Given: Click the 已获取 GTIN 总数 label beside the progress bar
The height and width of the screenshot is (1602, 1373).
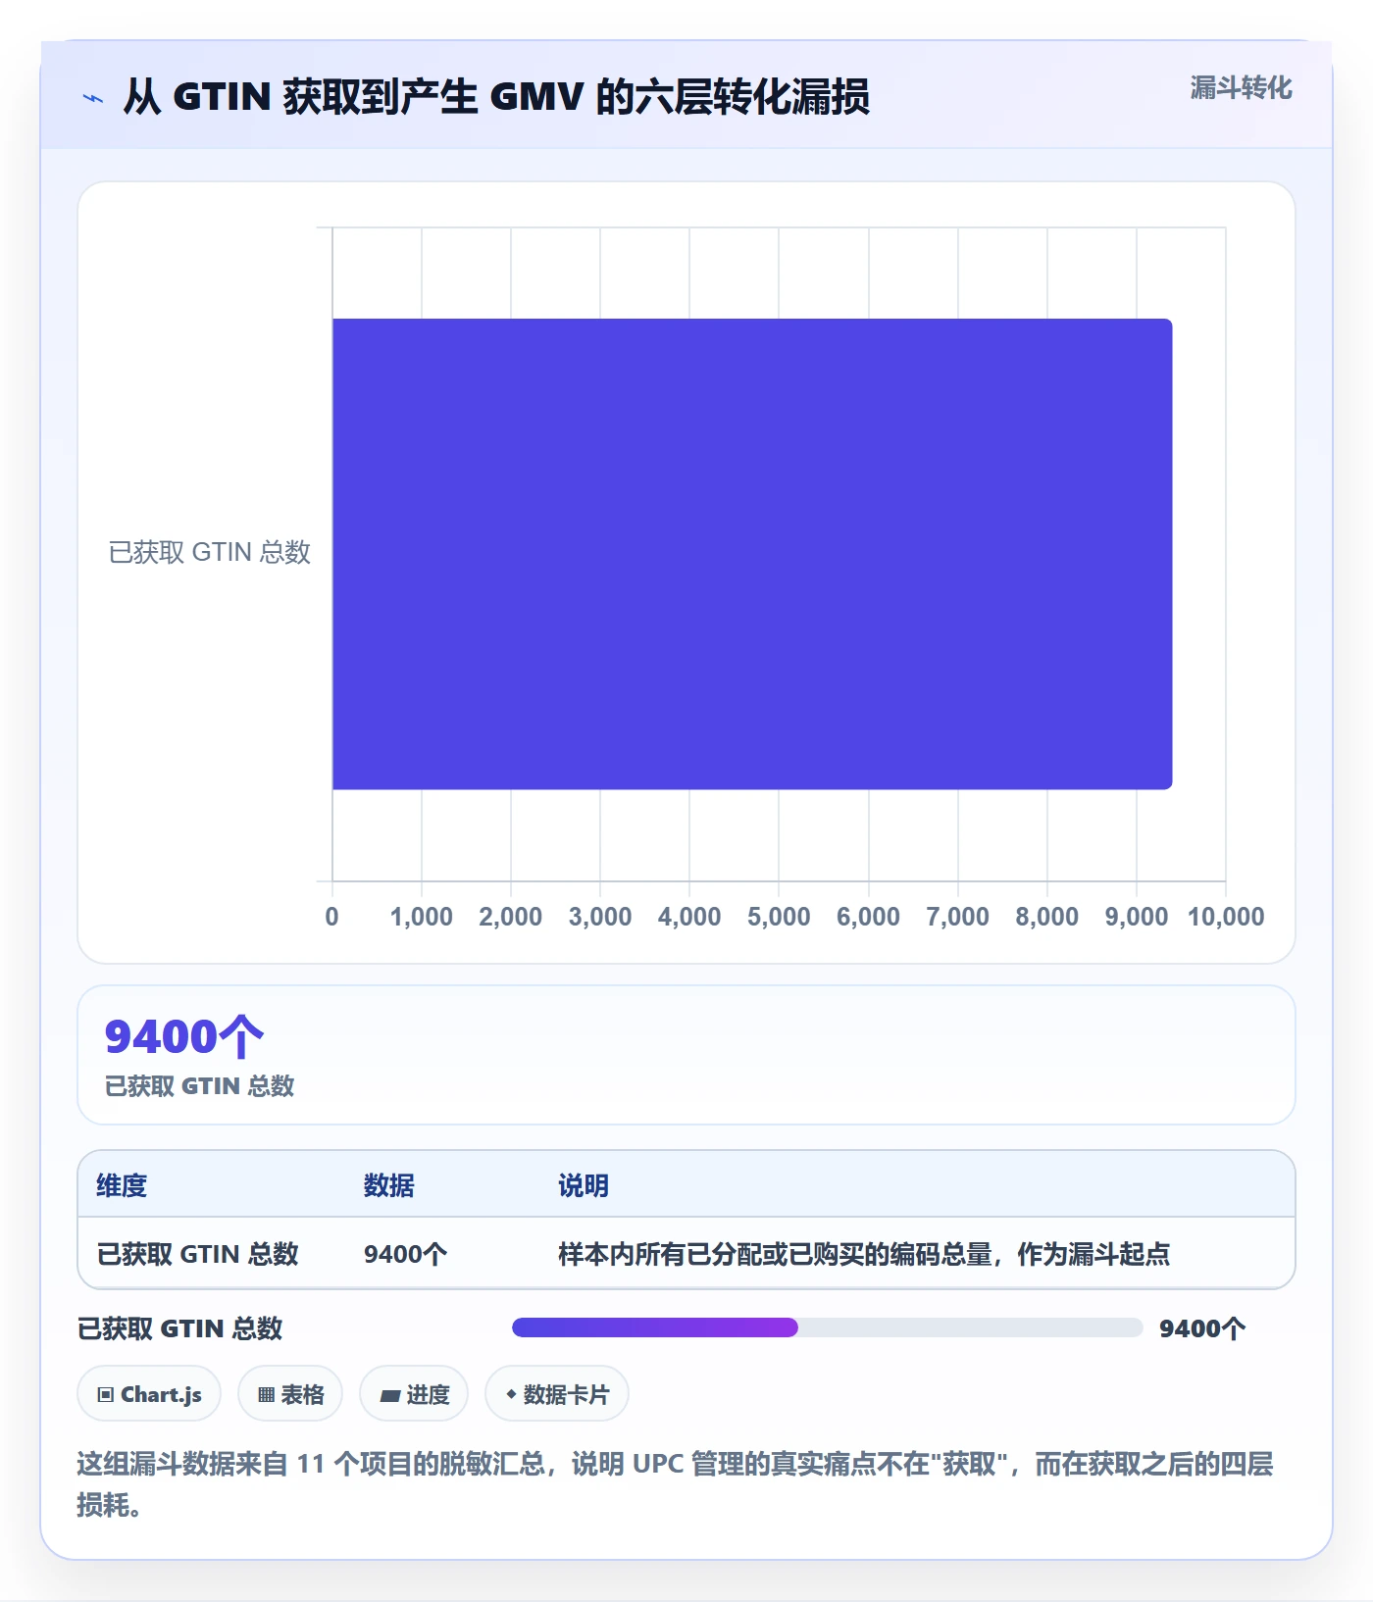Looking at the screenshot, I should pos(180,1328).
